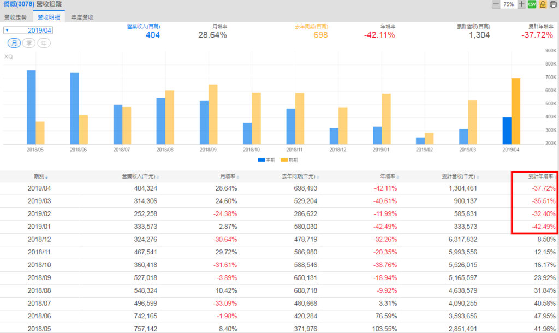Viewport: 559px width, 333px height.
Task: Sort table by 累計營收(千元) column header
Action: coord(460,176)
